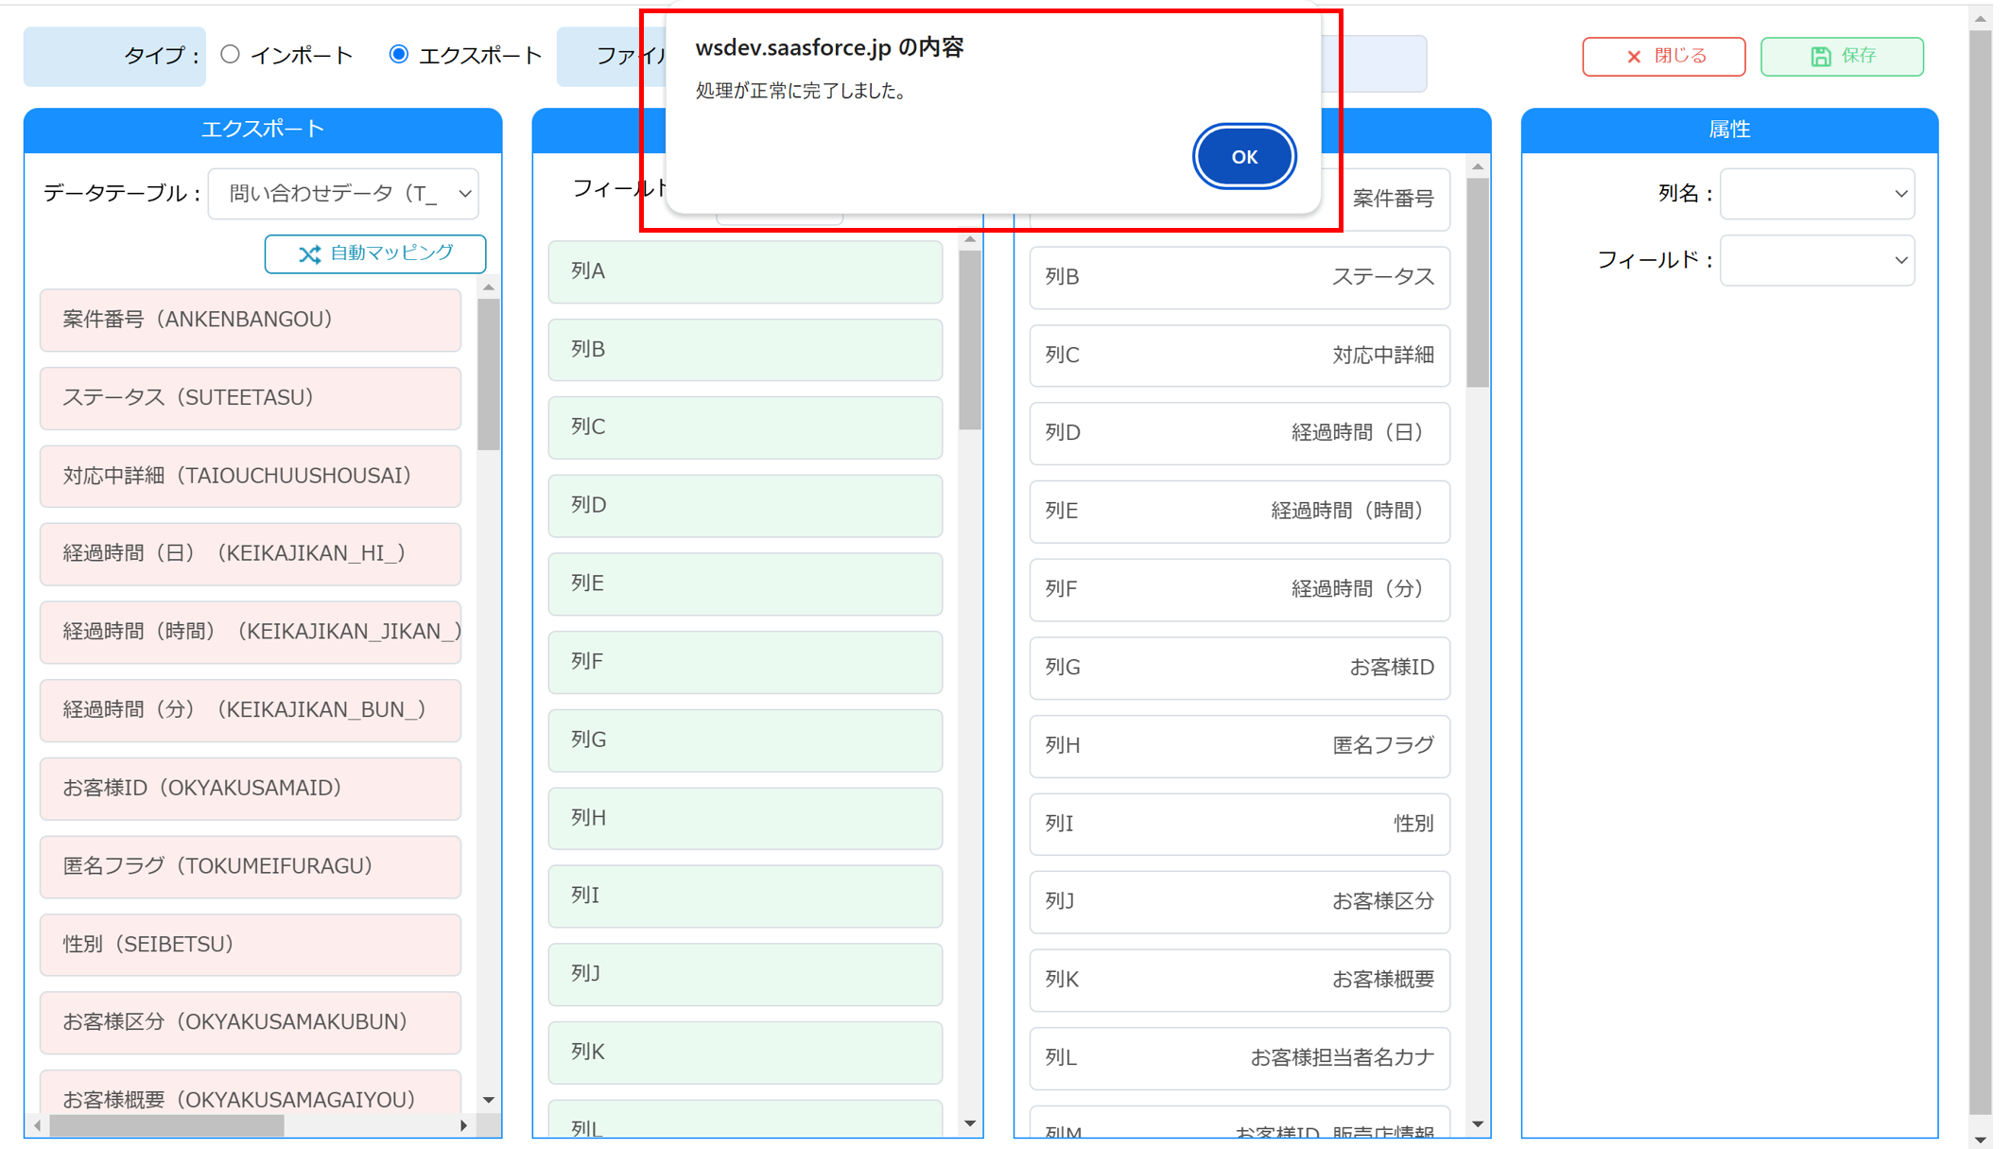The height and width of the screenshot is (1149, 2011).
Task: Confirm the dialog with the OK button
Action: [1243, 157]
